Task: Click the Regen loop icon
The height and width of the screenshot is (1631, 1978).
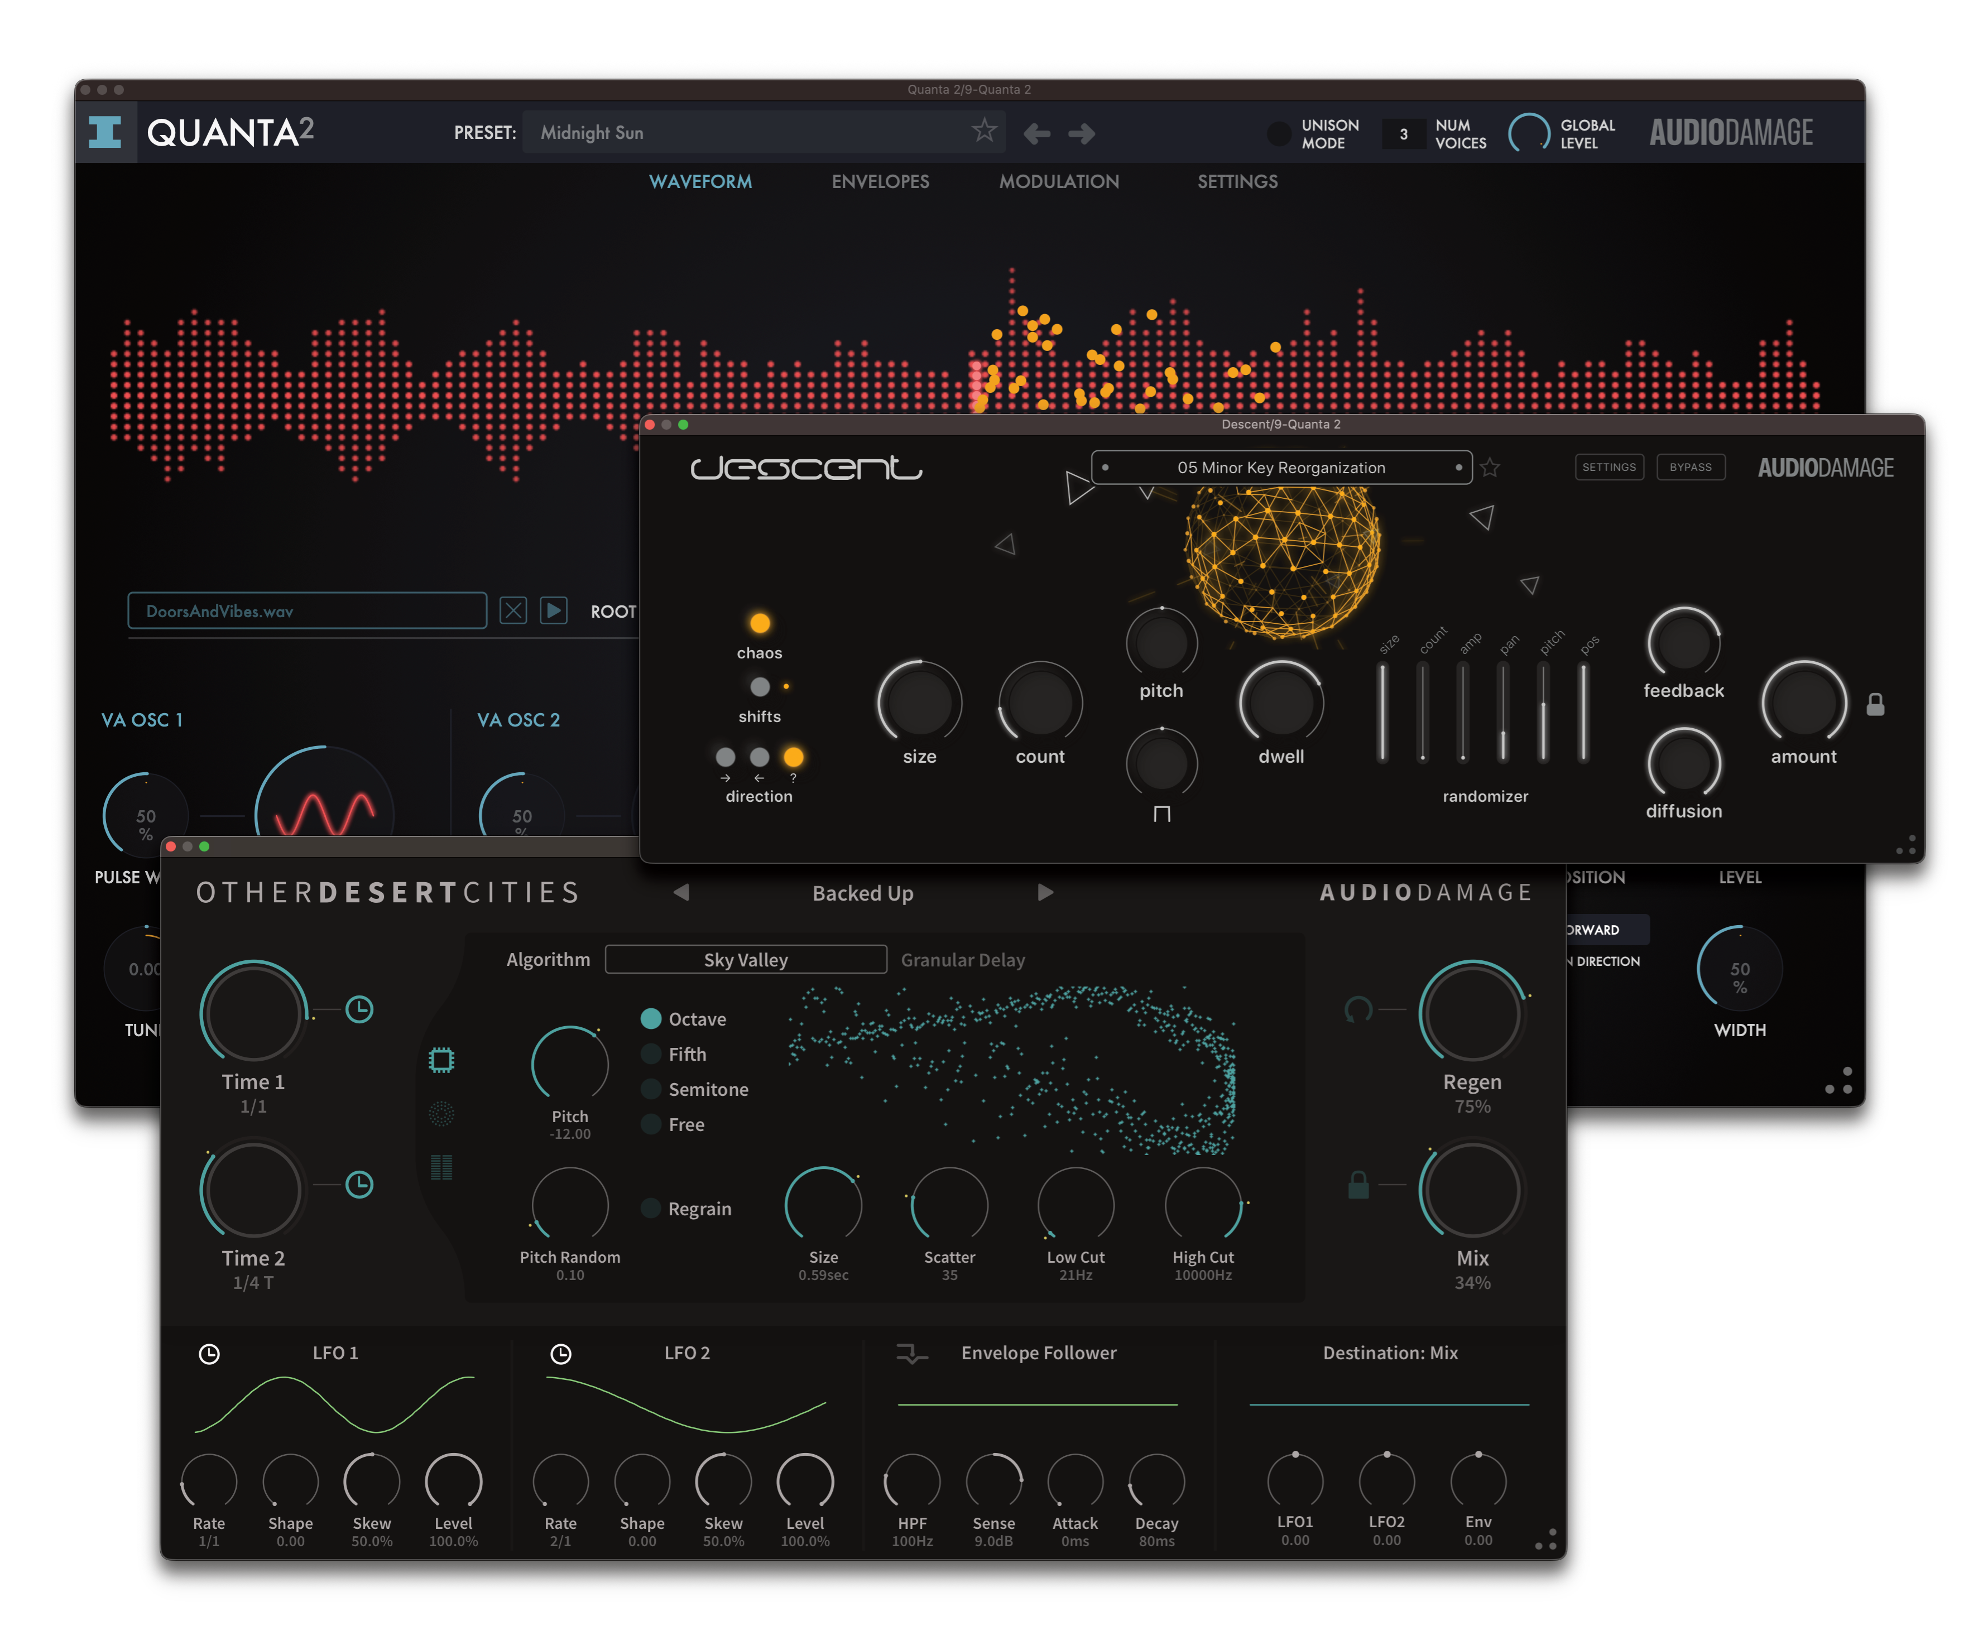Action: click(x=1358, y=1010)
